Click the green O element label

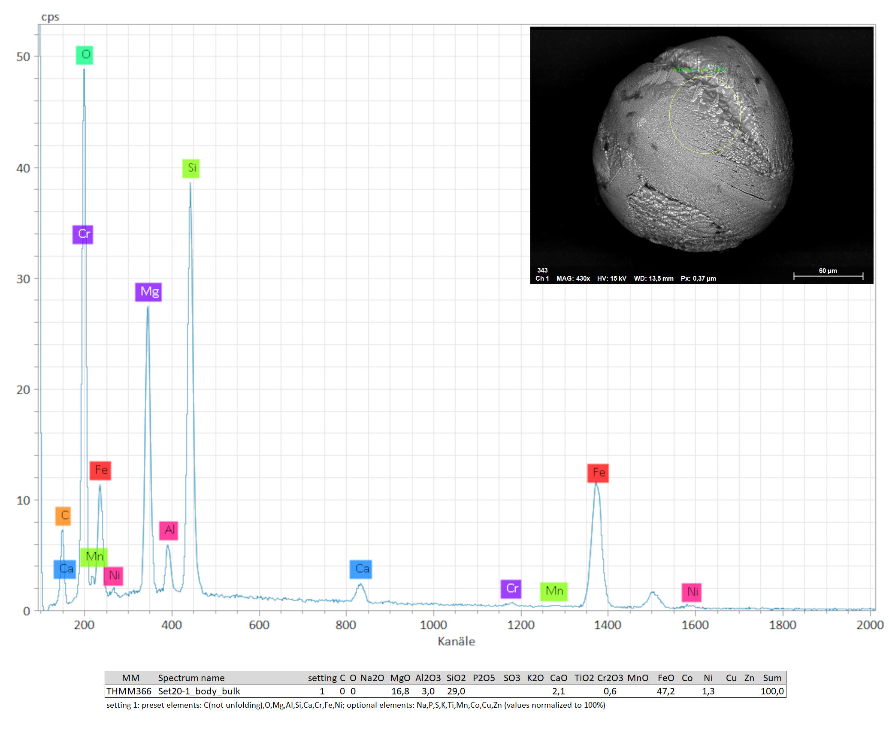pyautogui.click(x=85, y=55)
